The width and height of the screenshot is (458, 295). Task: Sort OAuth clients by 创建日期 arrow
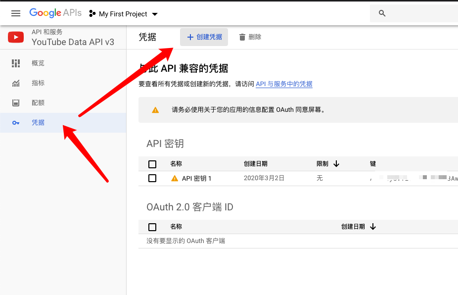click(x=373, y=227)
